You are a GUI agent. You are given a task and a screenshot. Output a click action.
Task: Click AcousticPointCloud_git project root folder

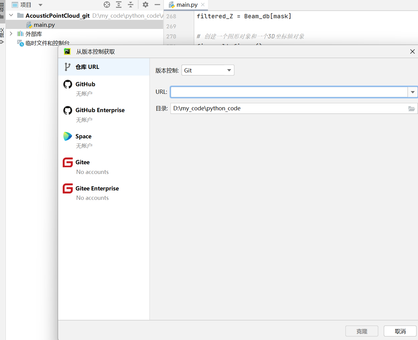tap(58, 16)
